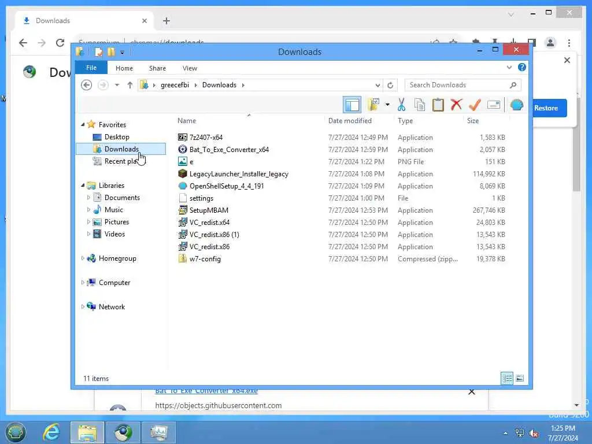
Task: Collapse the Favorites tree group
Action: (83, 124)
